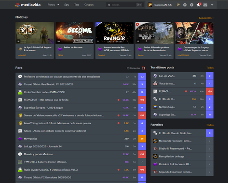This screenshot has width=228, height=183.
Task: Click the Siguientes news link
Action: pyautogui.click(x=207, y=18)
